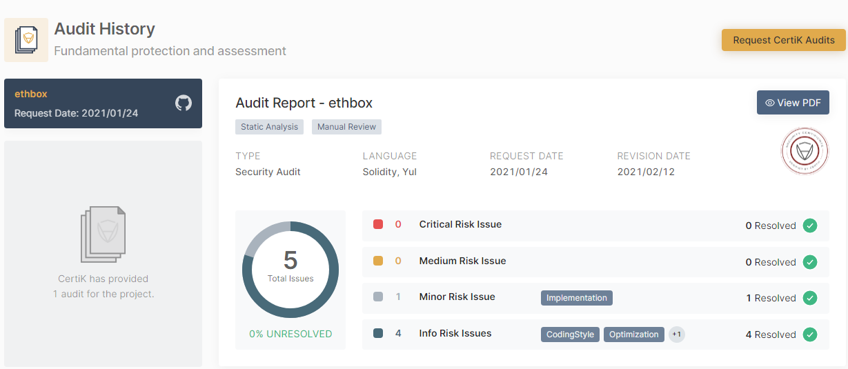
Task: Click the Static Analysis tag
Action: coord(269,127)
